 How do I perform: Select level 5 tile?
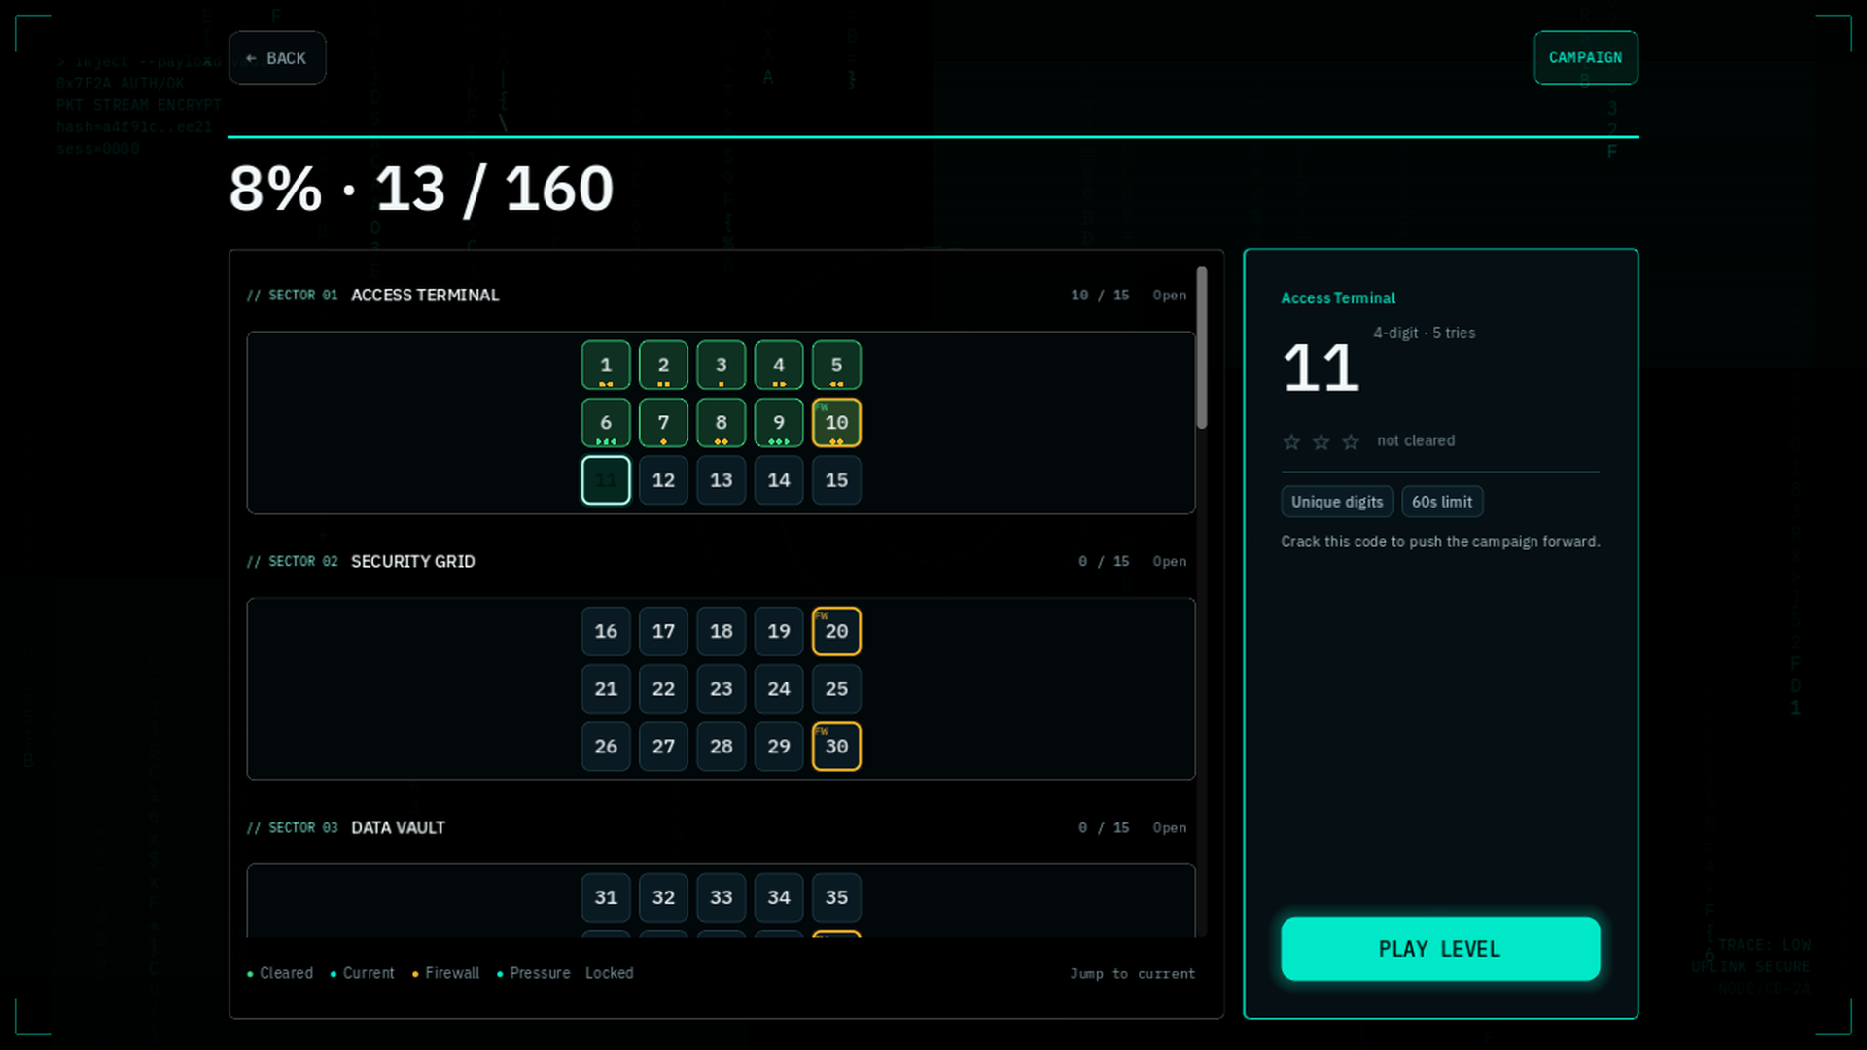(836, 366)
